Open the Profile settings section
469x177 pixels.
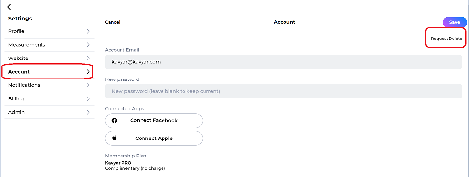click(49, 31)
